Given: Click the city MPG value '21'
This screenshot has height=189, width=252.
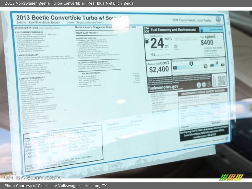Looking at the screenshot, I should pos(167,46).
